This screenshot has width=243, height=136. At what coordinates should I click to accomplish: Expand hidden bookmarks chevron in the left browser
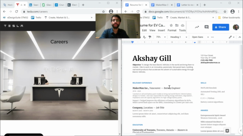click(92, 18)
